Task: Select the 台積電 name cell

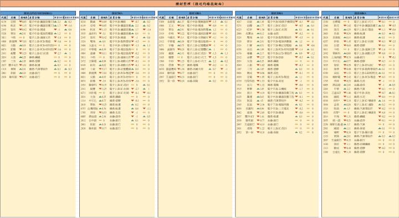Action: (336, 22)
